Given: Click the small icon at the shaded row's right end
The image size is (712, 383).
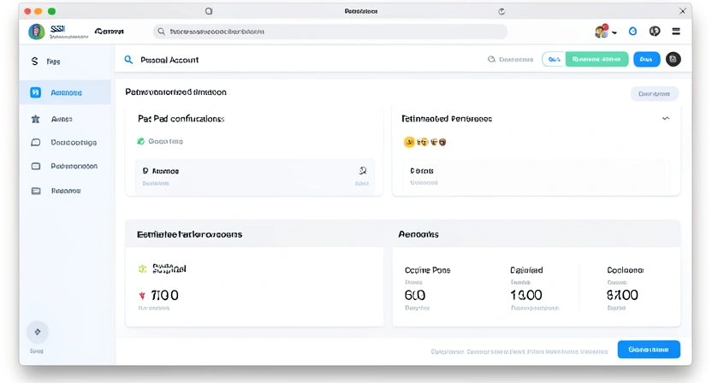Looking at the screenshot, I should tap(362, 171).
